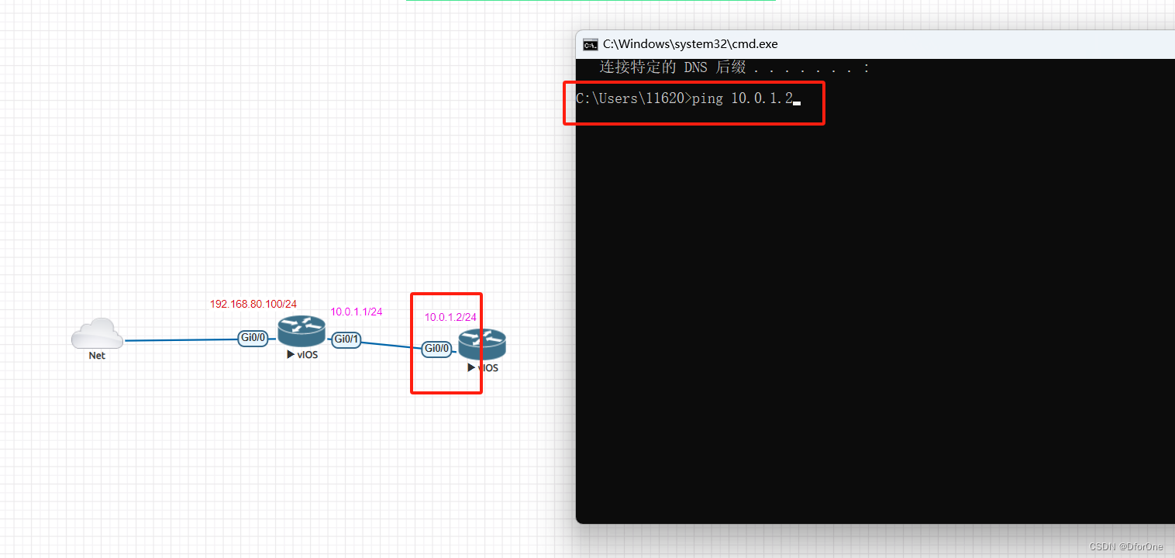Click Gi0/0 interface label on second router
Screen dimensions: 1175x558
(437, 349)
